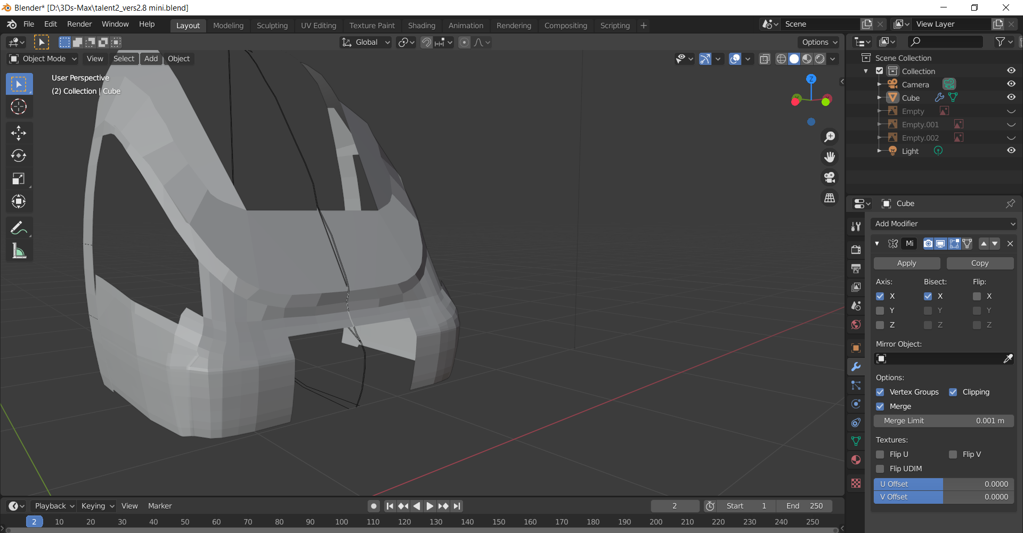
Task: Pick the Measure ruler tool
Action: (19, 251)
